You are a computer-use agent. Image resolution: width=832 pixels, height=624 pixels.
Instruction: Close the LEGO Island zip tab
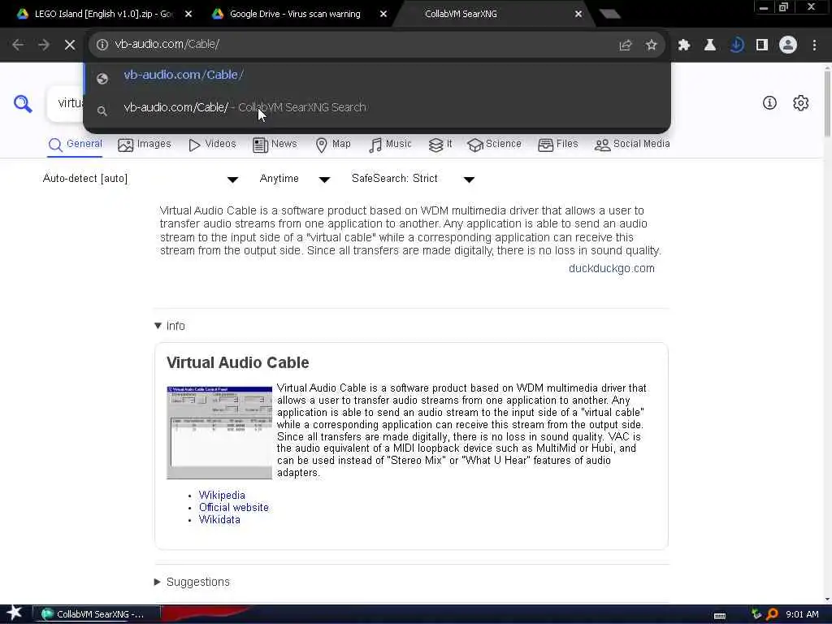(188, 15)
